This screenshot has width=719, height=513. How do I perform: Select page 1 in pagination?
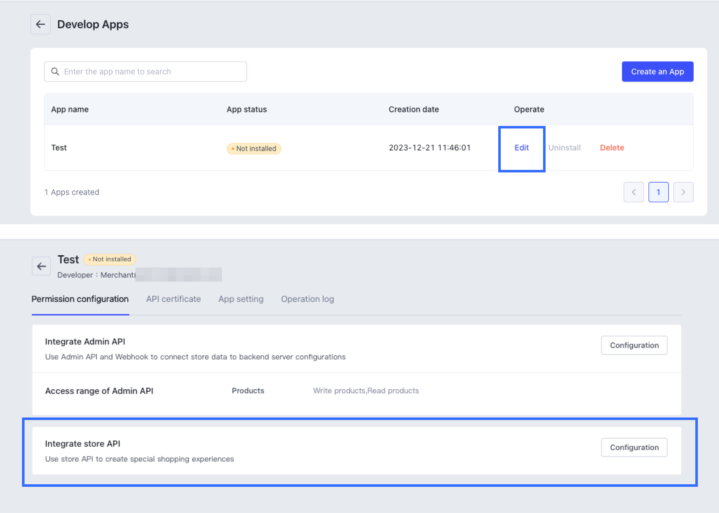click(659, 192)
